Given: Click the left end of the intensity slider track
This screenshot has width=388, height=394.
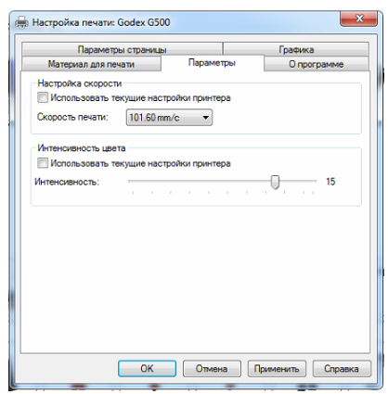Looking at the screenshot, I should coord(130,181).
